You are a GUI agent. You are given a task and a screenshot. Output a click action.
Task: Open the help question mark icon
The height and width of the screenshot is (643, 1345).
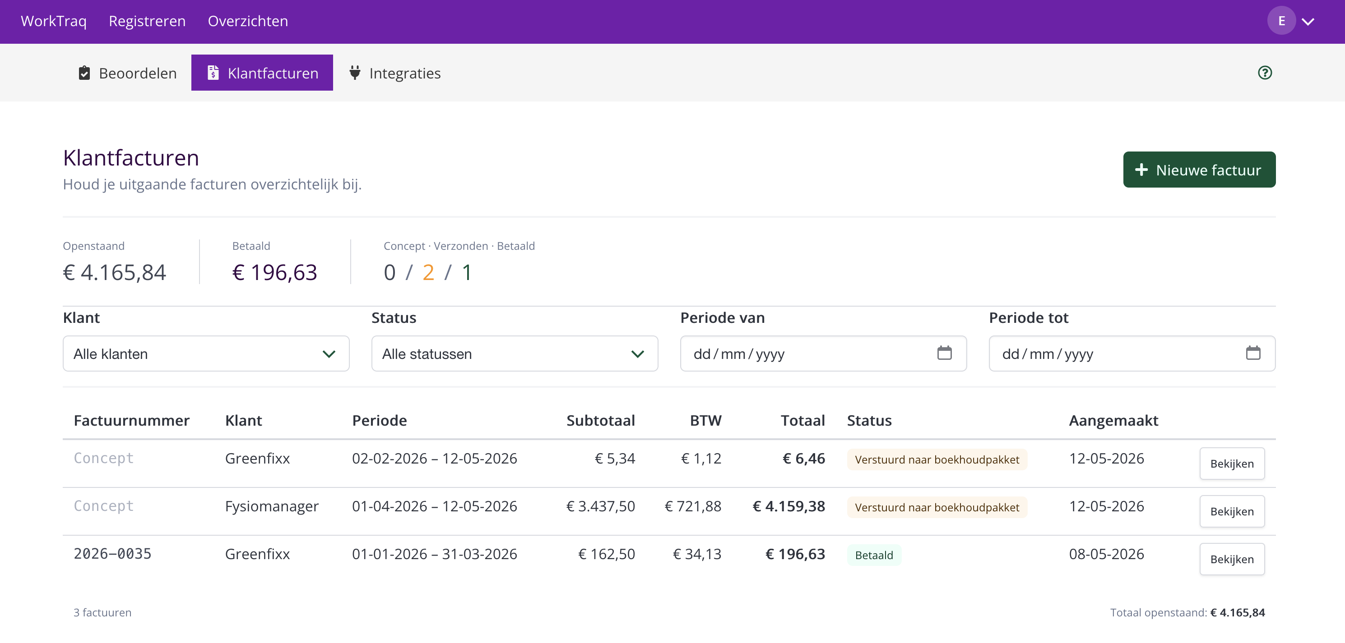point(1265,73)
